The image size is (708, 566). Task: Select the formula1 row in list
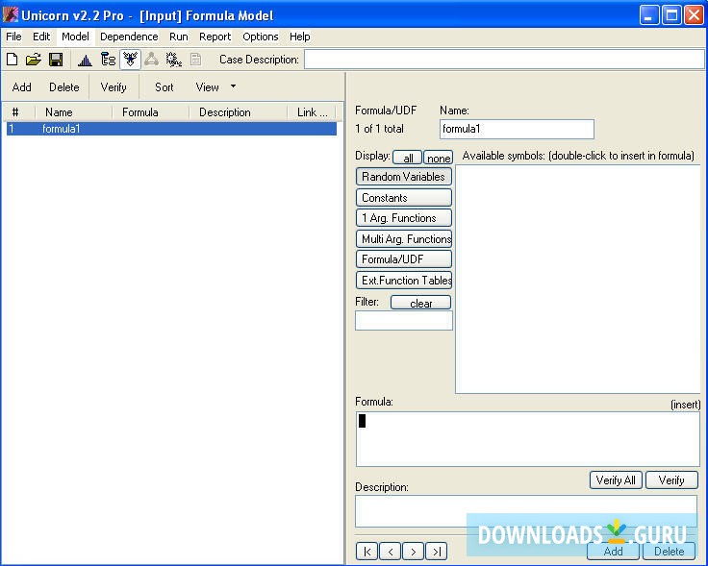coord(171,129)
